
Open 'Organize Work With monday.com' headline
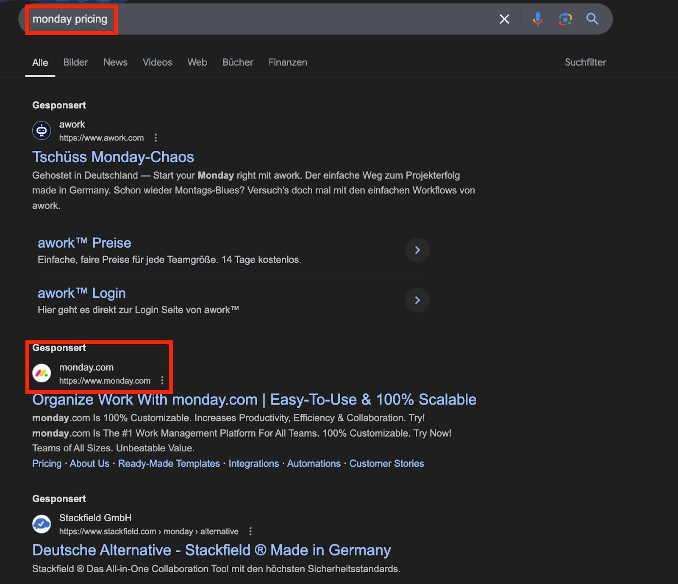[254, 400]
